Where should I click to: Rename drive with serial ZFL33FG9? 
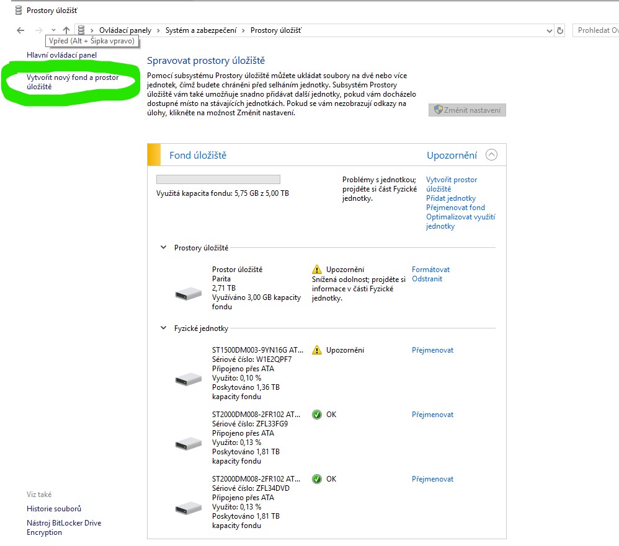click(x=433, y=414)
